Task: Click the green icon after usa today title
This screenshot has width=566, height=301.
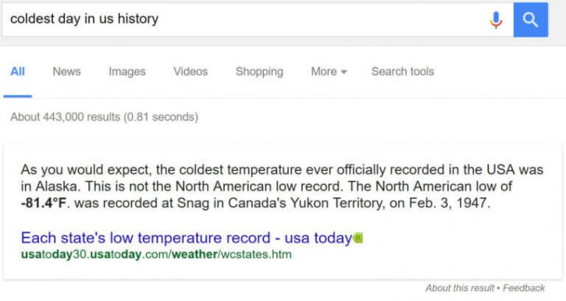Action: point(358,238)
